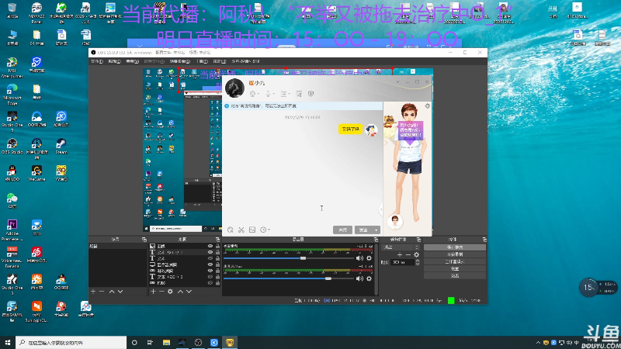Add a new scene with plus icon

(x=93, y=292)
